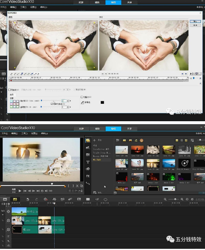Enable the grid lines checkbox in dialog
Viewport: 205px width, 250px height.
point(9,90)
